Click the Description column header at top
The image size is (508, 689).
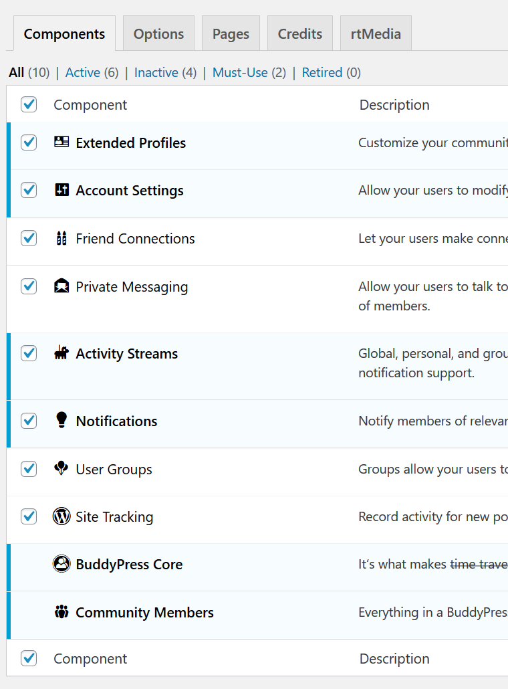(x=394, y=105)
